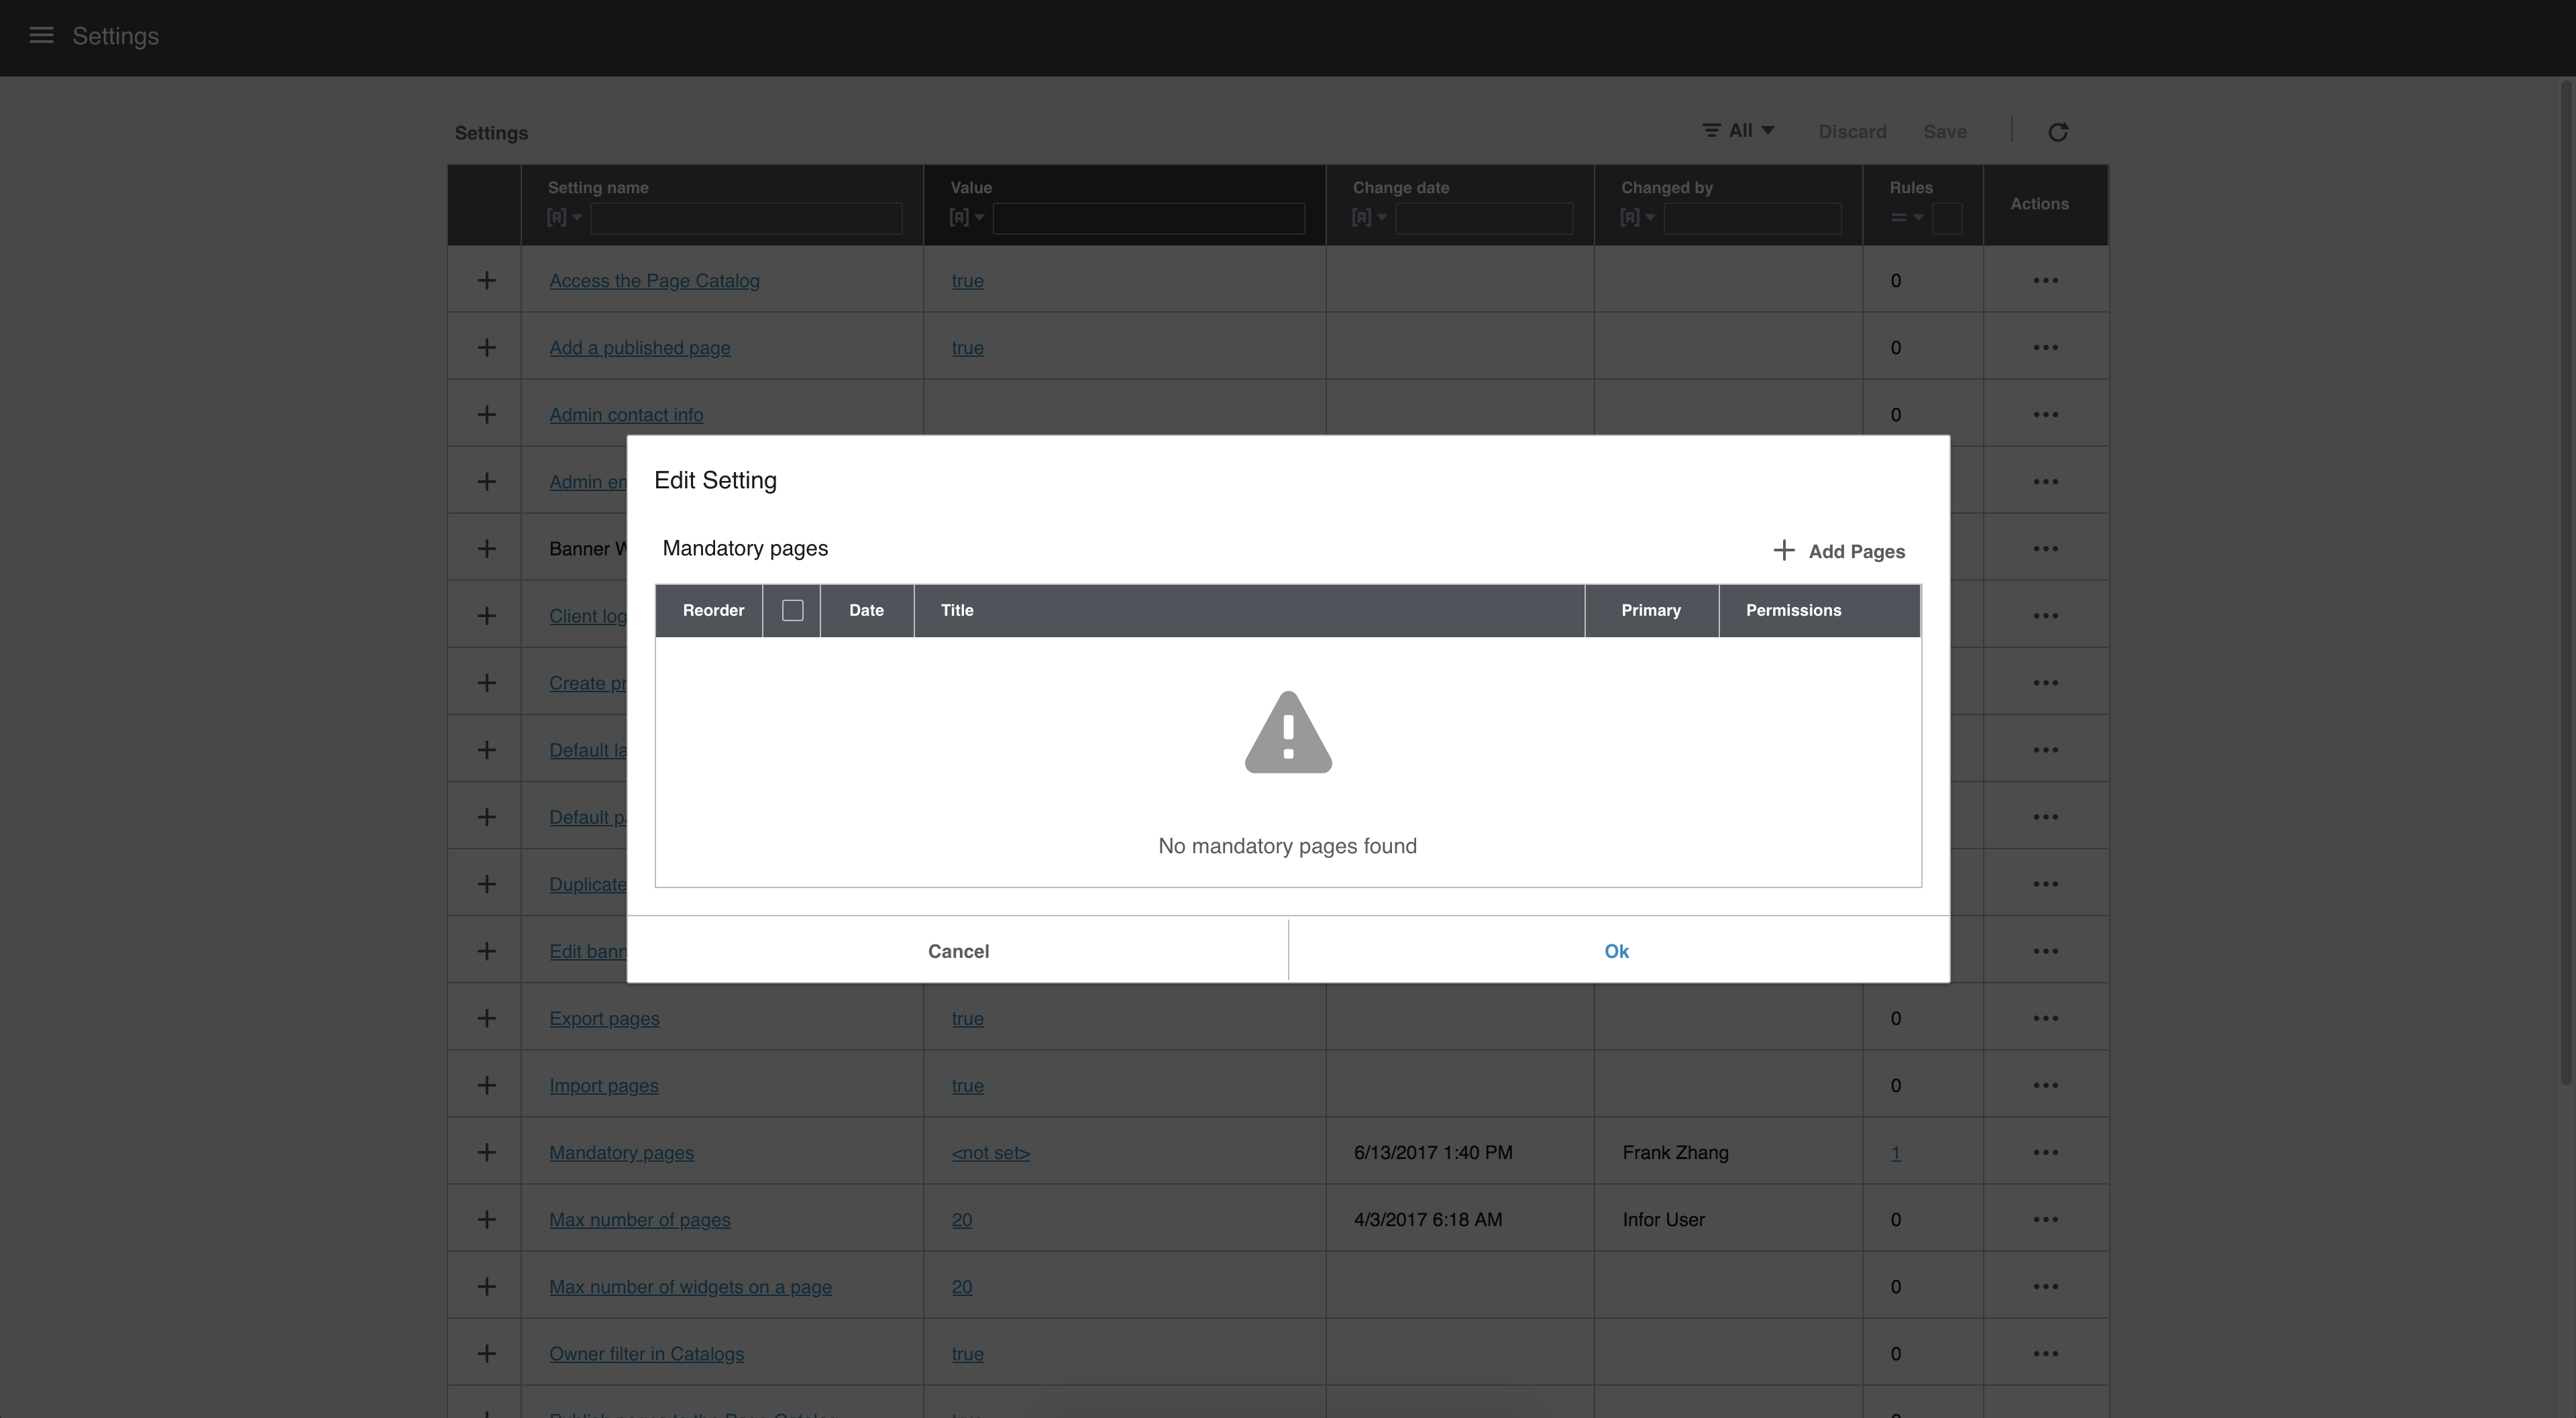Open the Admin contact info link
The height and width of the screenshot is (1418, 2576).
click(x=626, y=415)
